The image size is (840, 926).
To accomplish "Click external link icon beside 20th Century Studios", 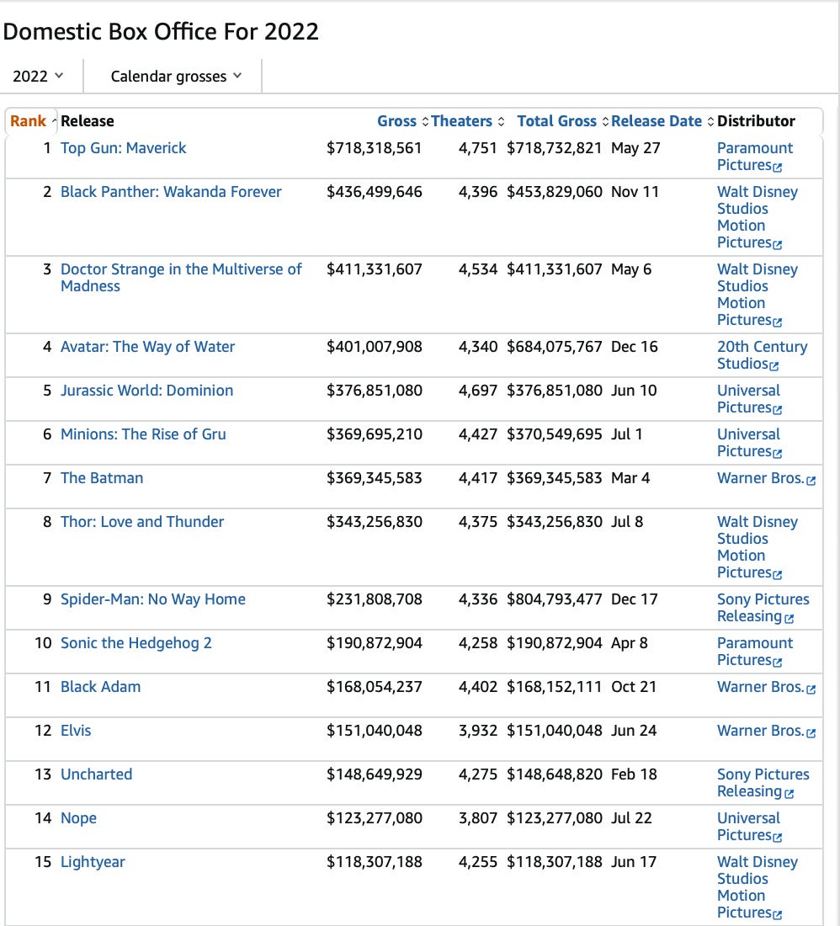I will (x=774, y=365).
